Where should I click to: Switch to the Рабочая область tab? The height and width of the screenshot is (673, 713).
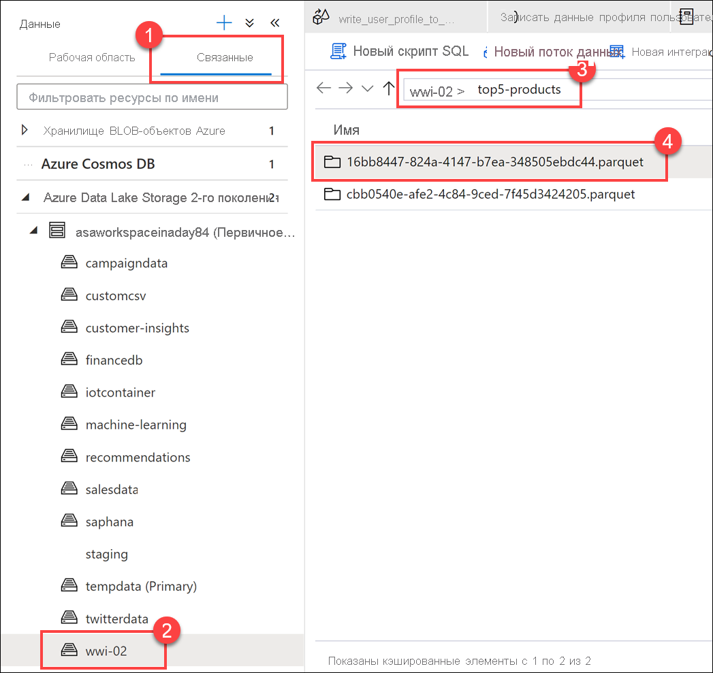click(x=92, y=57)
